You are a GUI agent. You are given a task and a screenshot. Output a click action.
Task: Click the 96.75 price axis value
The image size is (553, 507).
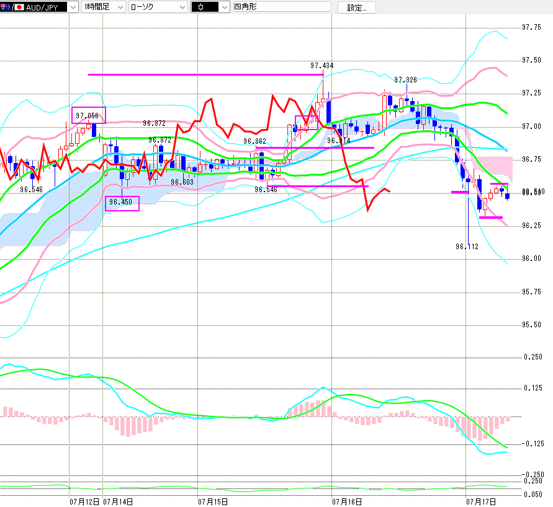(x=531, y=159)
